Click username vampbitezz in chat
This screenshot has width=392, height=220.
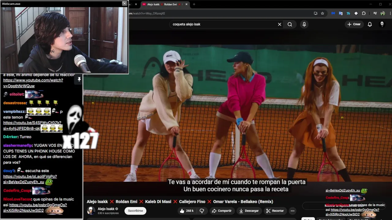pyautogui.click(x=14, y=112)
